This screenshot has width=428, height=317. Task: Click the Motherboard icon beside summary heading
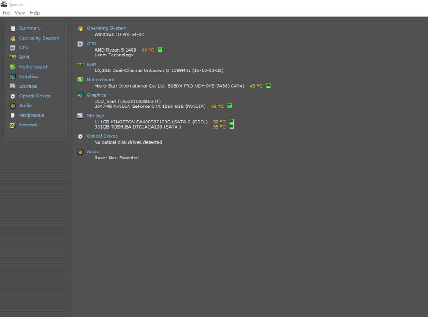[80, 80]
